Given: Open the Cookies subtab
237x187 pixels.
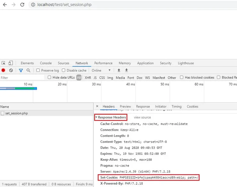Looking at the screenshot, I should click(192, 106).
